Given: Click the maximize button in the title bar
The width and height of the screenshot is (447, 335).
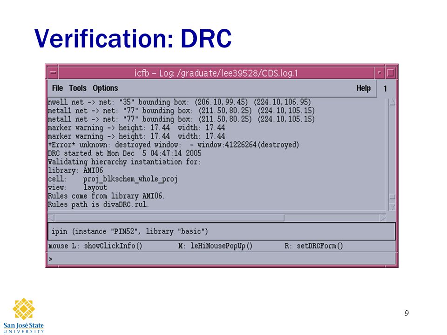Looking at the screenshot, I should [391, 73].
